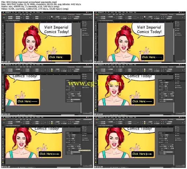Screen dimensions: 187x169
Task: Click link arrowhead scales icon in the 00:01:30 frame
Action: [169, 148]
